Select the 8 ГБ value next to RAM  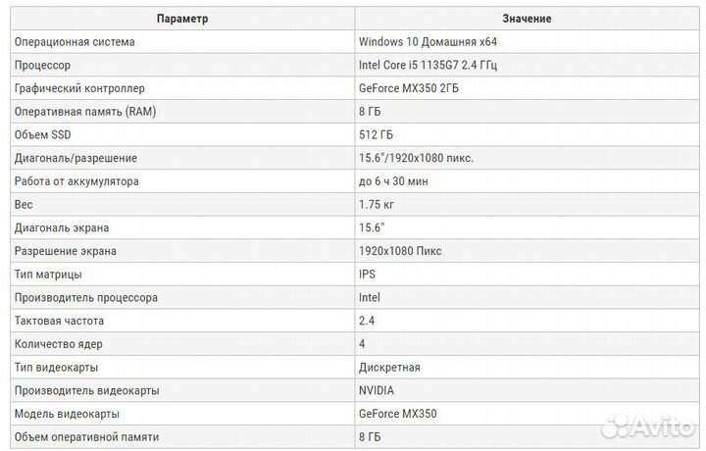point(370,112)
